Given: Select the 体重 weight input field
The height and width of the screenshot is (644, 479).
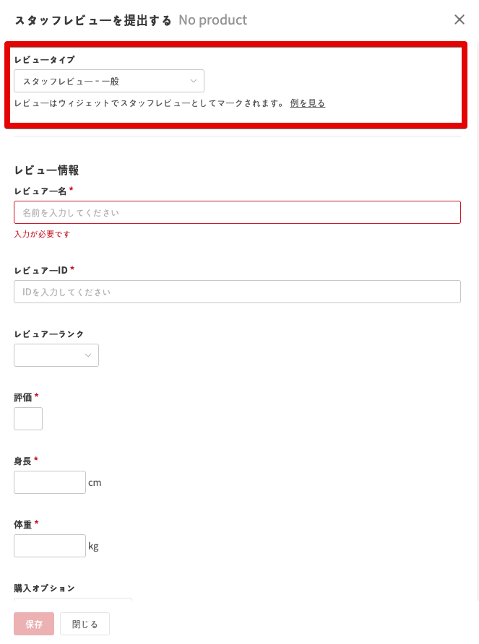Looking at the screenshot, I should pos(50,546).
